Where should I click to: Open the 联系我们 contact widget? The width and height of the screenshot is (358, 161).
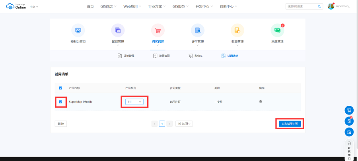coord(349,150)
